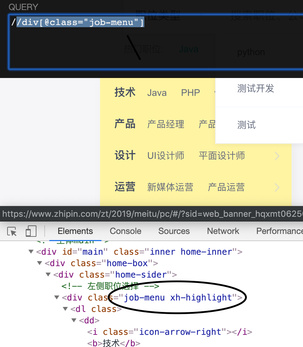Toggle the device toolbar icon
This screenshot has width=303, height=347.
coord(31,231)
